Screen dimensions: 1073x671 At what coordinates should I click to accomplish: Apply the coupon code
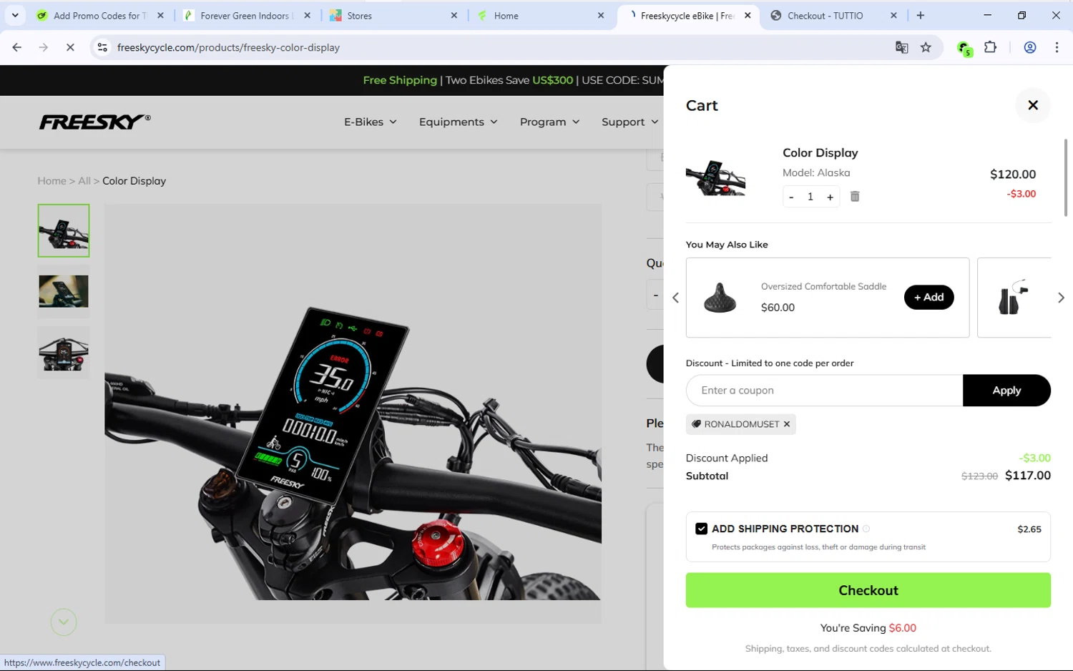1006,391
